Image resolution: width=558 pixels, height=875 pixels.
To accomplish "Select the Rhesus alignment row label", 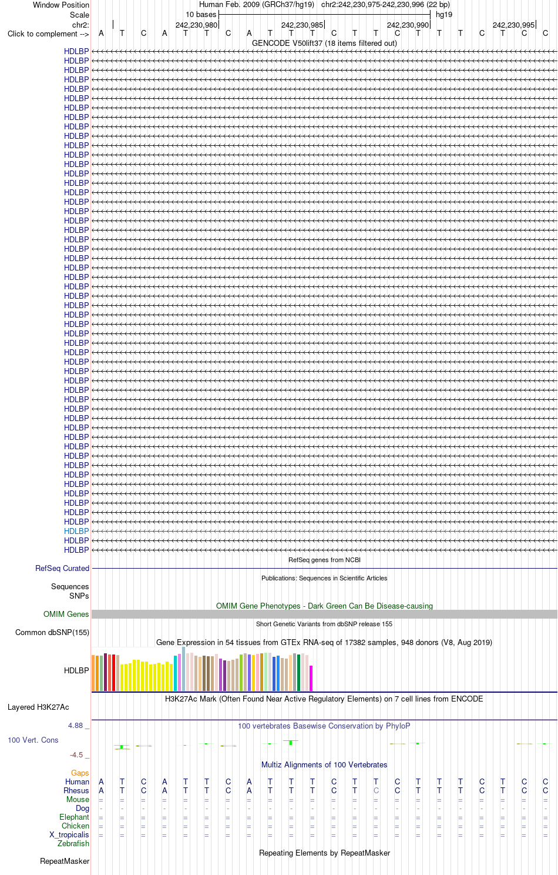I will tap(76, 790).
